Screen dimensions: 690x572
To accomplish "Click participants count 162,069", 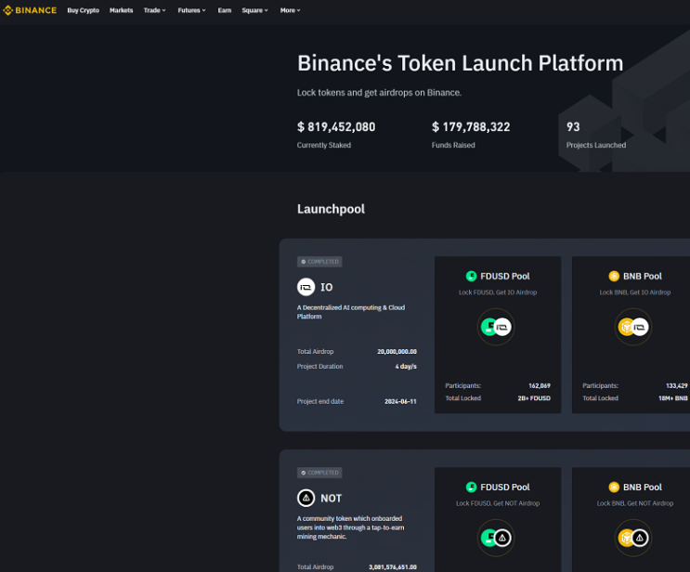I will [540, 386].
